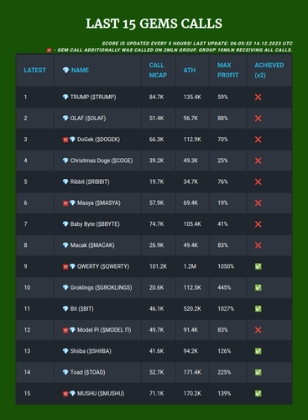The image size is (308, 420).
Task: Click the LAST 15 GEMS CALLS title
Action: click(154, 24)
